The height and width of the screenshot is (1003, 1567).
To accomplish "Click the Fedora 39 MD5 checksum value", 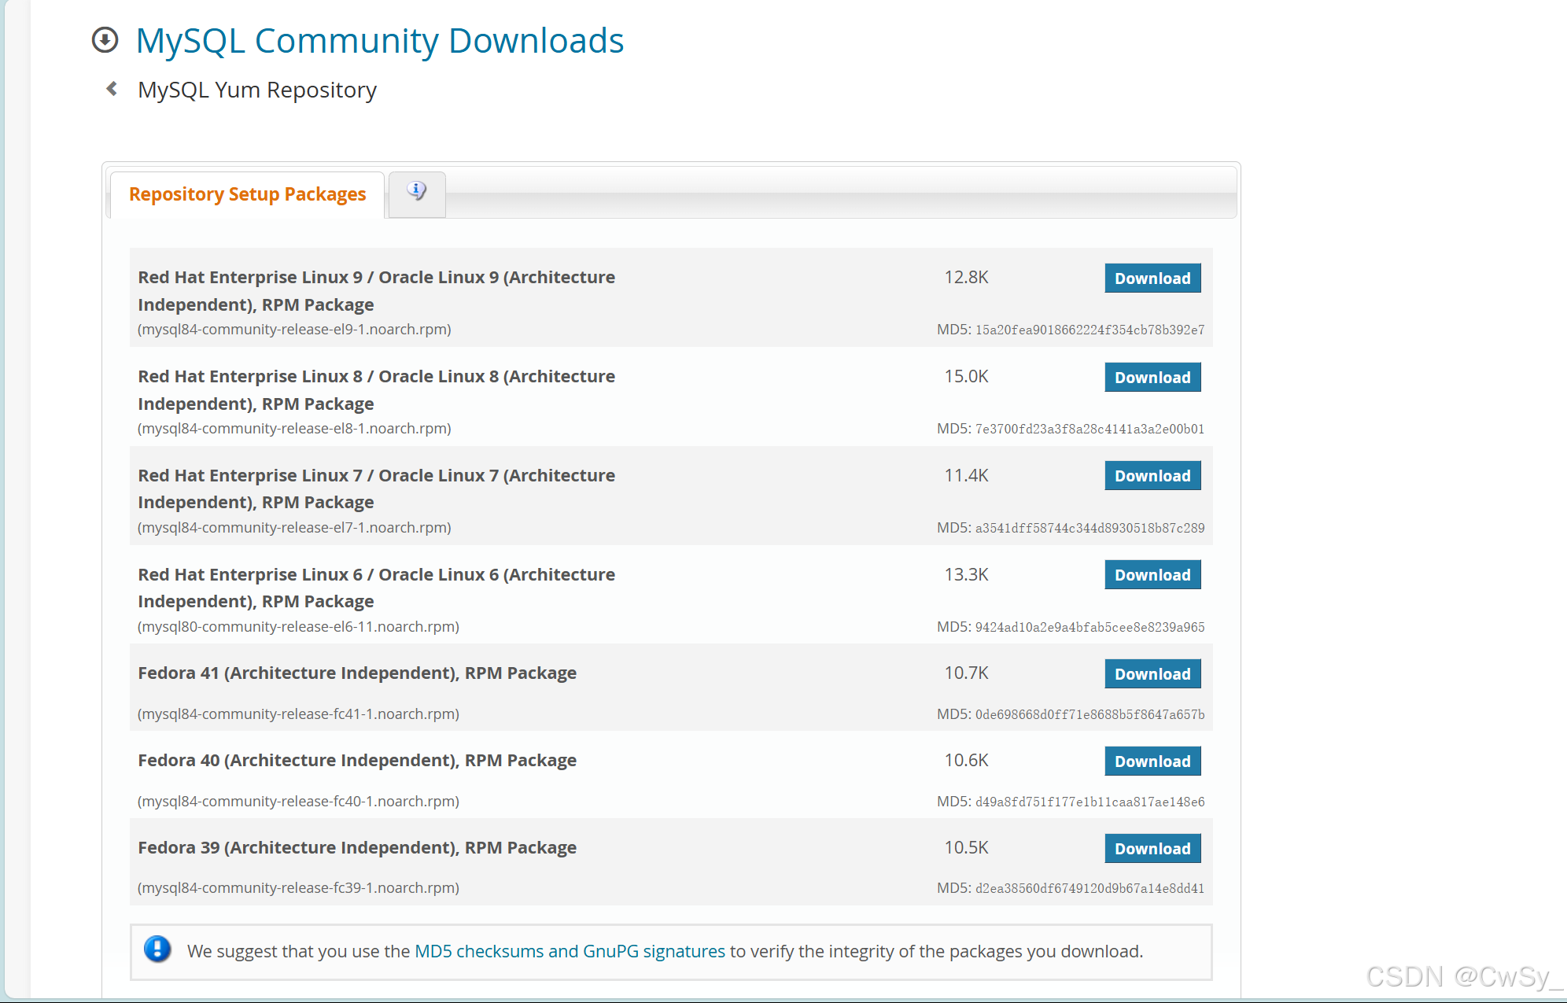I will click(1090, 889).
